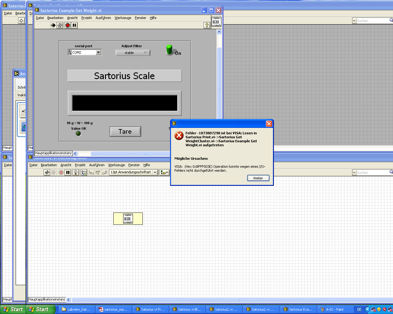This screenshot has width=393, height=314.
Task: Click Run Continuously in Sartorius Example toolbar
Action: pyautogui.click(x=60, y=25)
